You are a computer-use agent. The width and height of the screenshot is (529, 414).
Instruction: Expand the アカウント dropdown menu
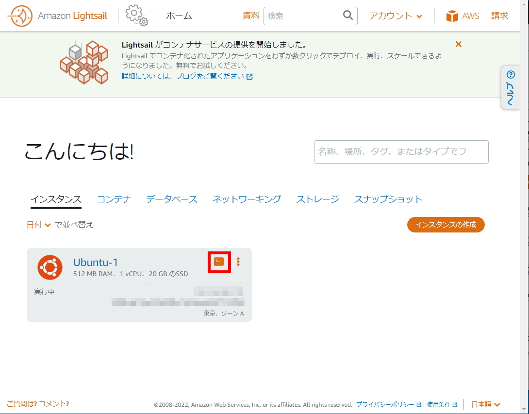pos(396,16)
